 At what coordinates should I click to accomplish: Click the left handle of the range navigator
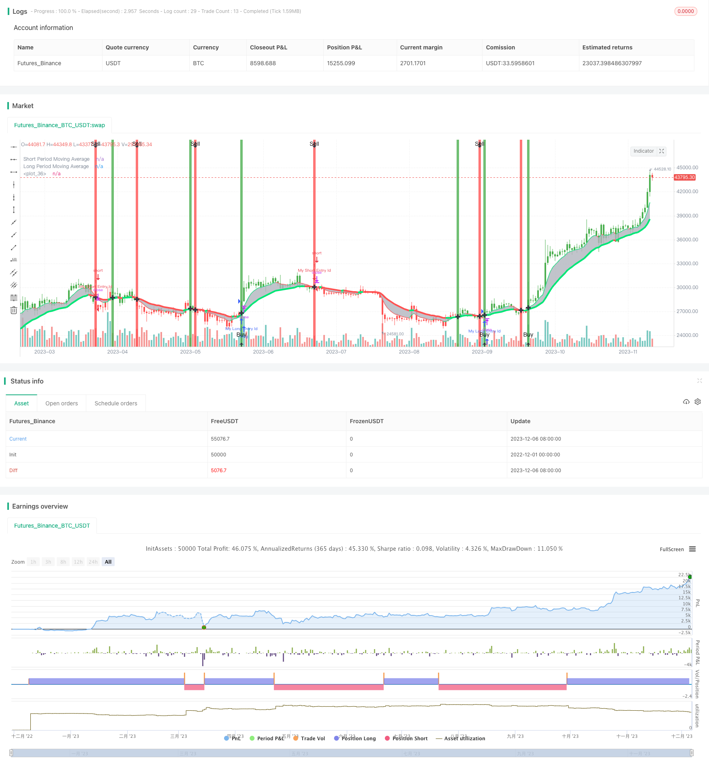point(11,753)
